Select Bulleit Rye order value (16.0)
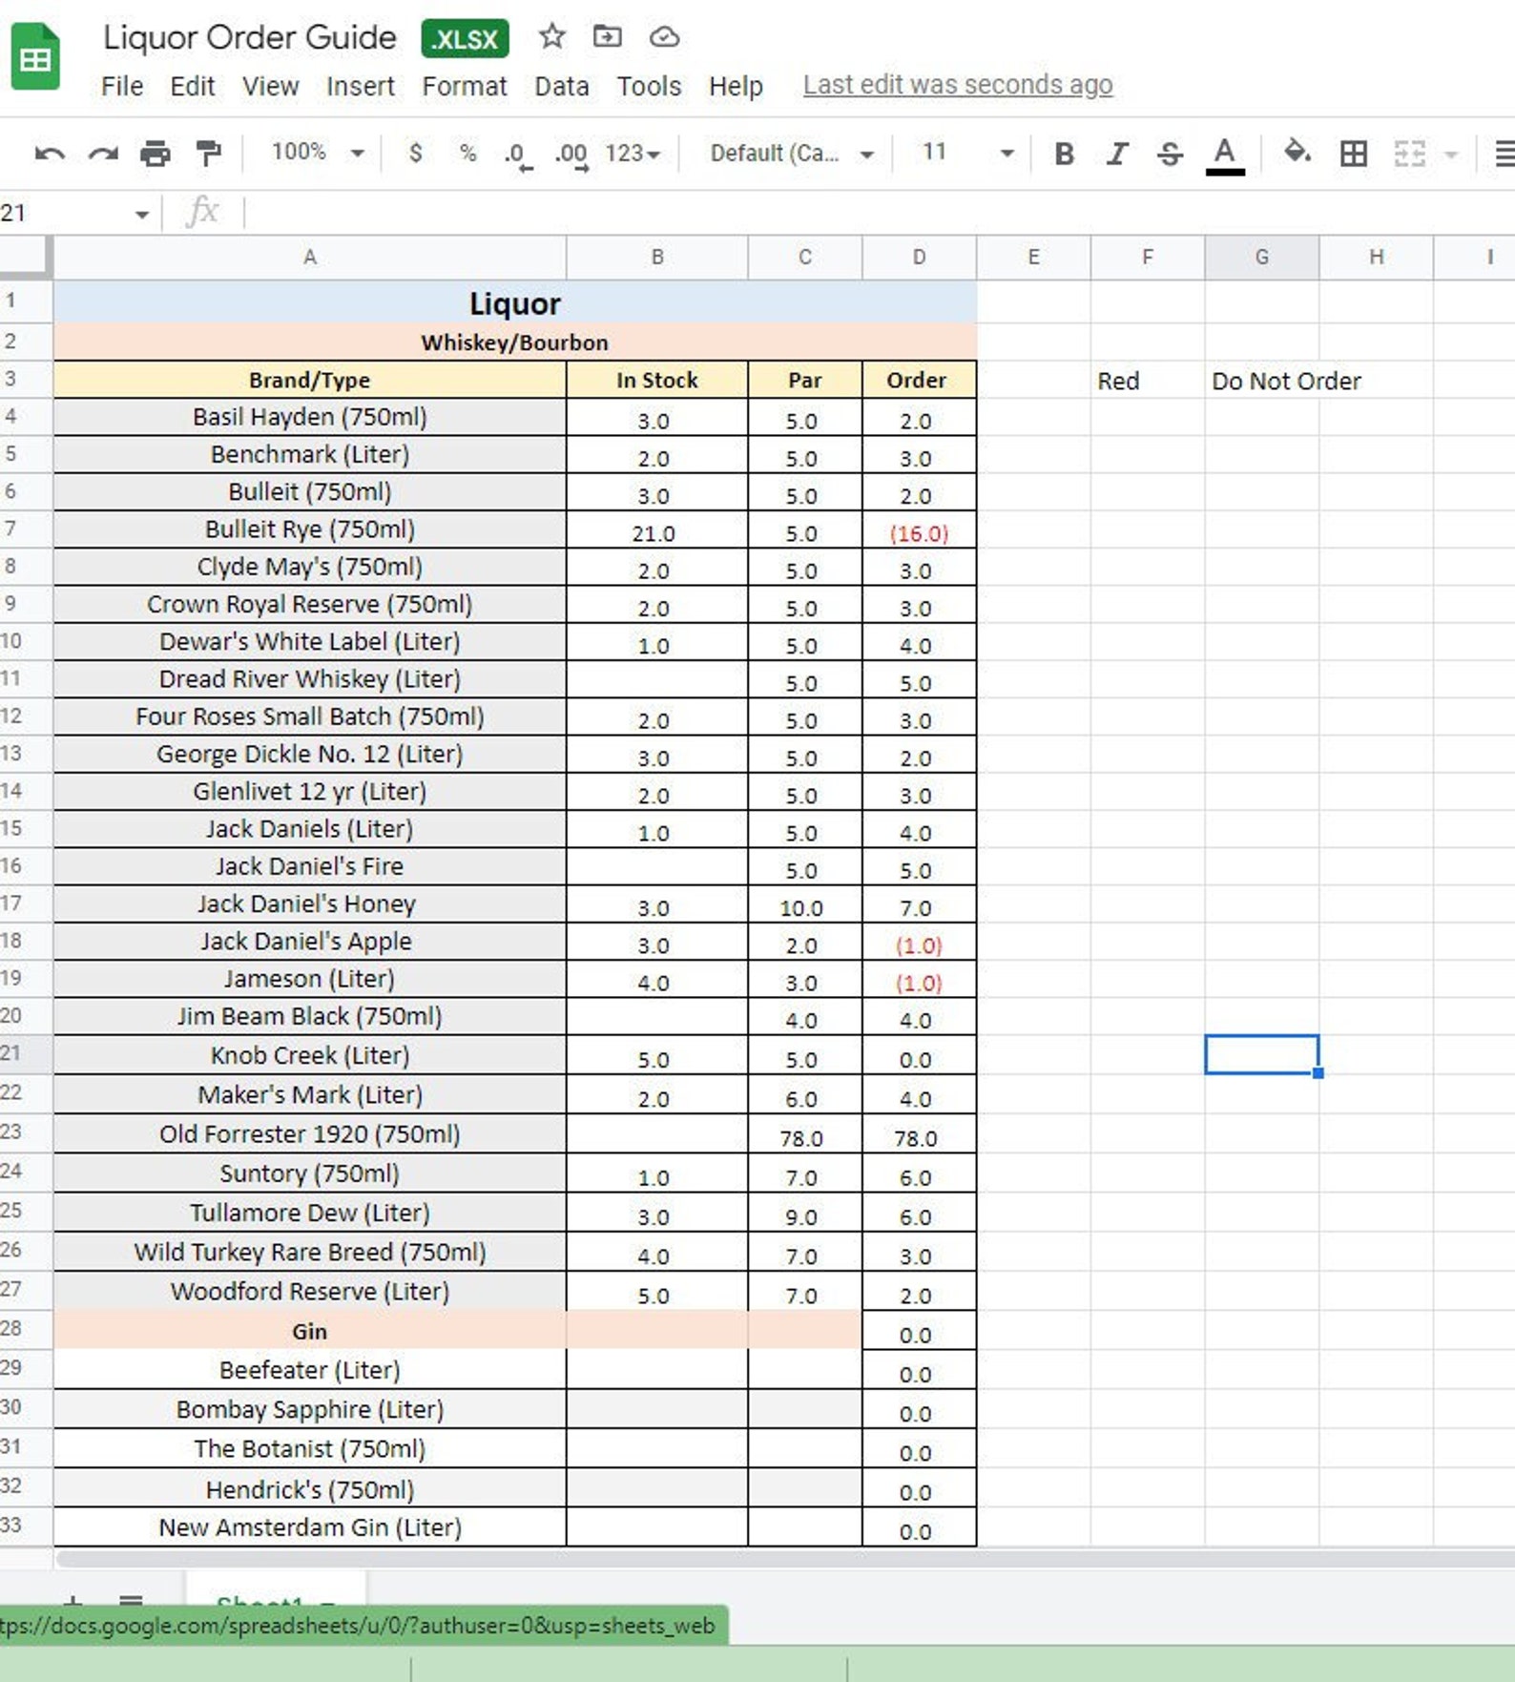Viewport: 1515px width, 1682px height. click(919, 531)
